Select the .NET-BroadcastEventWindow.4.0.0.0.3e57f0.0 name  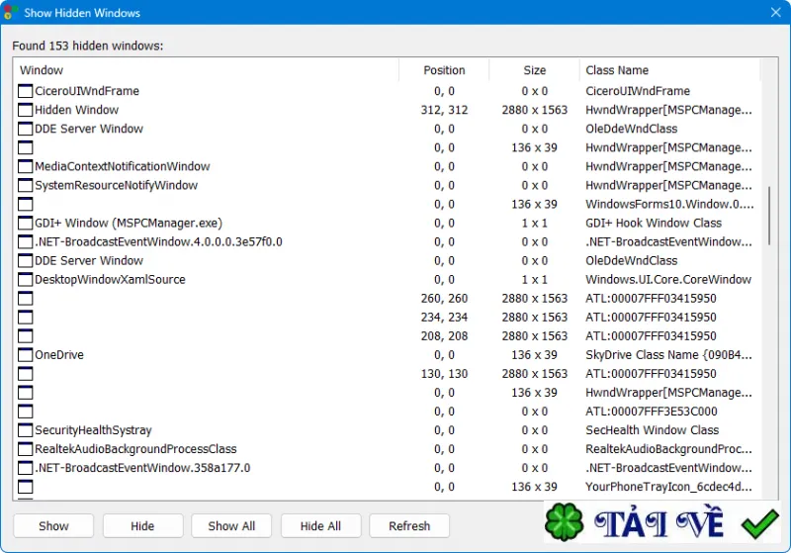coord(158,241)
